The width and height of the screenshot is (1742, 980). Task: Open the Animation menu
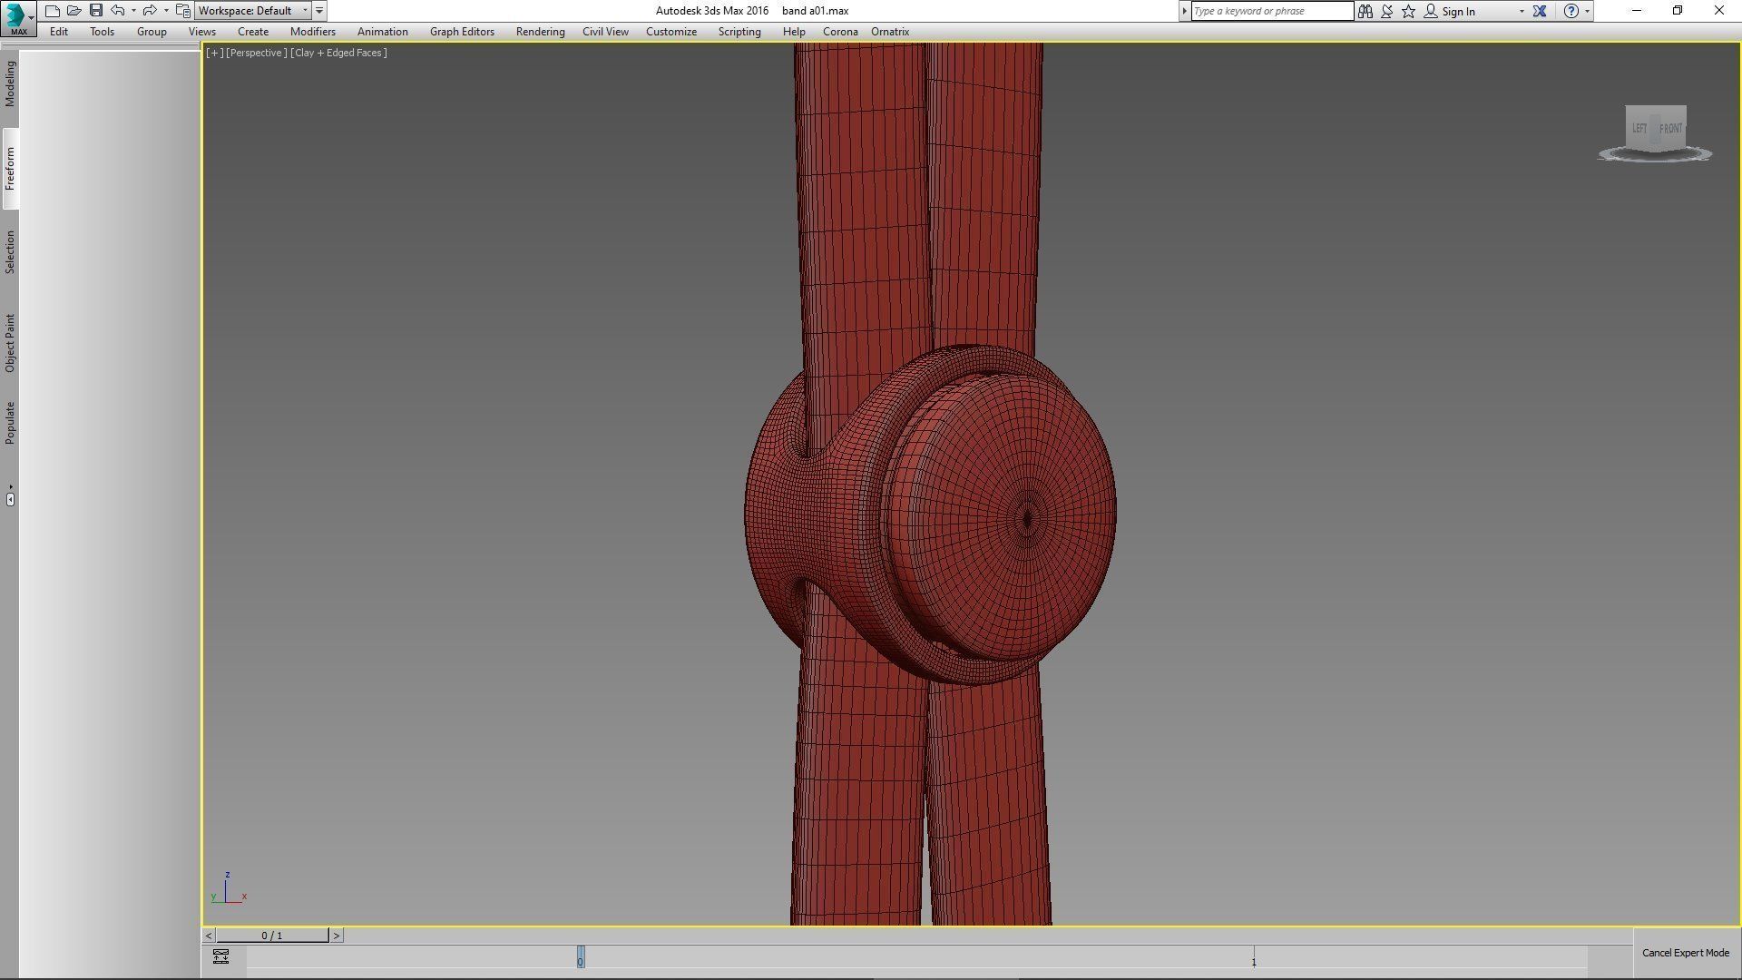tap(382, 32)
